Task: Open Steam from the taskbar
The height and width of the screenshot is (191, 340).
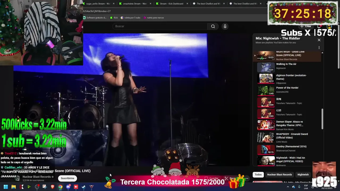Action: point(84,187)
